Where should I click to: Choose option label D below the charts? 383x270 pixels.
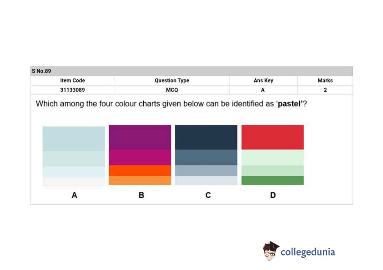pos(273,195)
